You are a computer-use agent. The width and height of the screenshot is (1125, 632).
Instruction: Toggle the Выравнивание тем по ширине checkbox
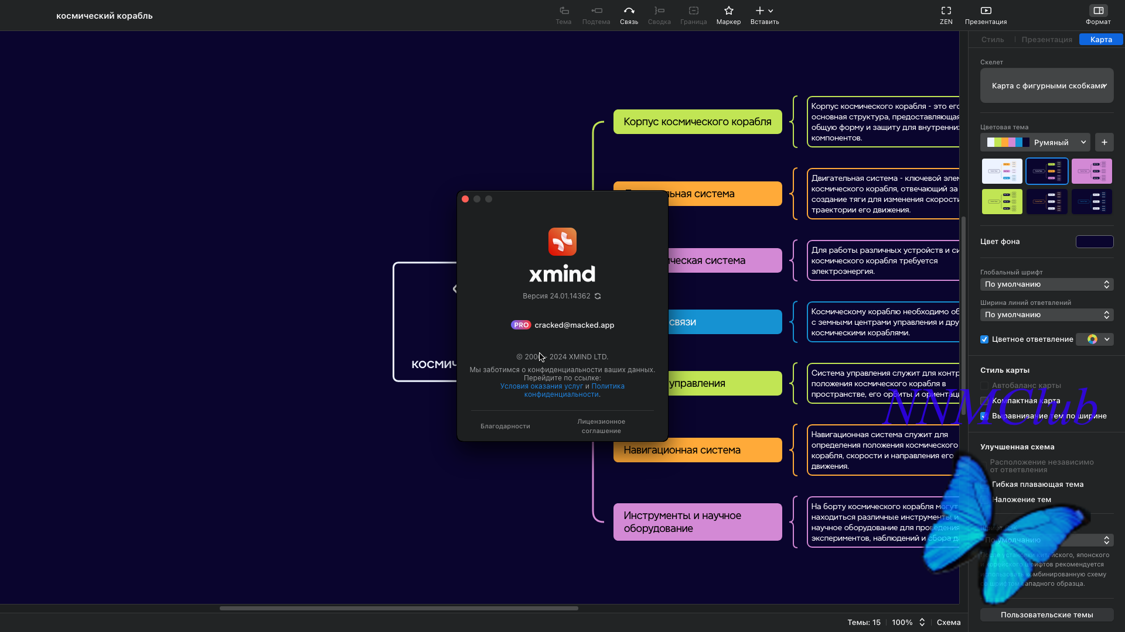[x=984, y=416]
